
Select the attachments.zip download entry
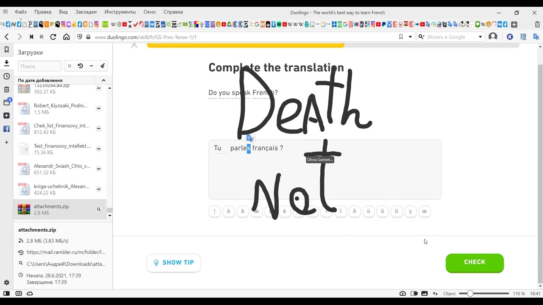[60, 209]
